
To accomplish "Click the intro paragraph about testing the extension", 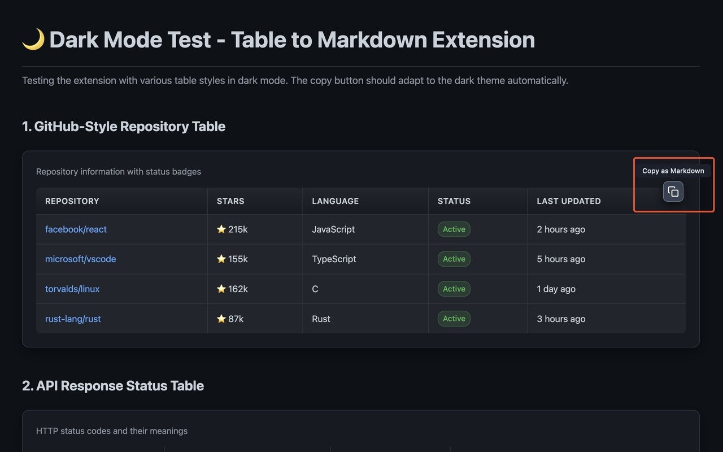I will (x=295, y=80).
